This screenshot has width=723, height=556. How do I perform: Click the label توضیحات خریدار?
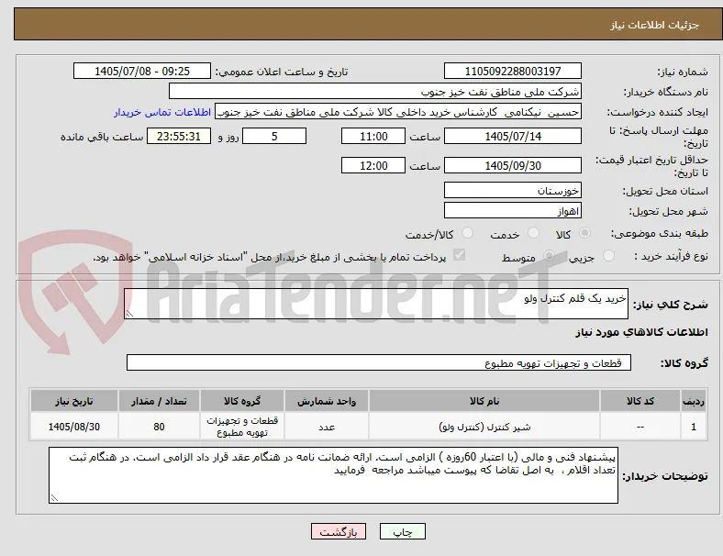pyautogui.click(x=665, y=476)
